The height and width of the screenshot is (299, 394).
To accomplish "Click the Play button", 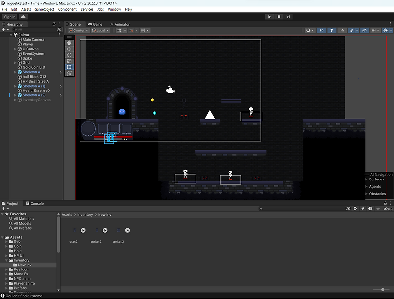I will click(x=269, y=17).
